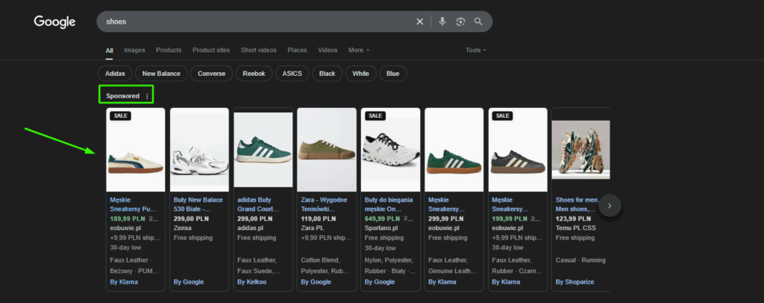
Task: Filter by Adidas chip
Action: pyautogui.click(x=115, y=74)
